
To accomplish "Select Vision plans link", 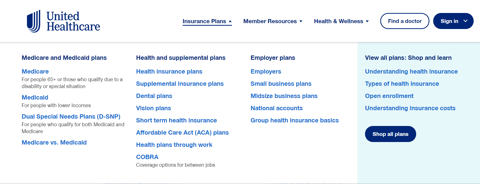I will [x=153, y=108].
